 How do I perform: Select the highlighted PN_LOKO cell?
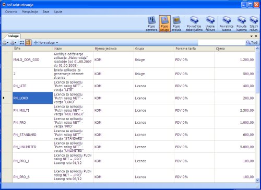[32, 98]
